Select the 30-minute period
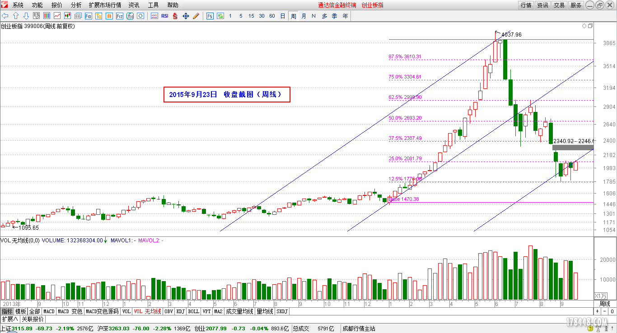The image size is (617, 333). [262, 16]
